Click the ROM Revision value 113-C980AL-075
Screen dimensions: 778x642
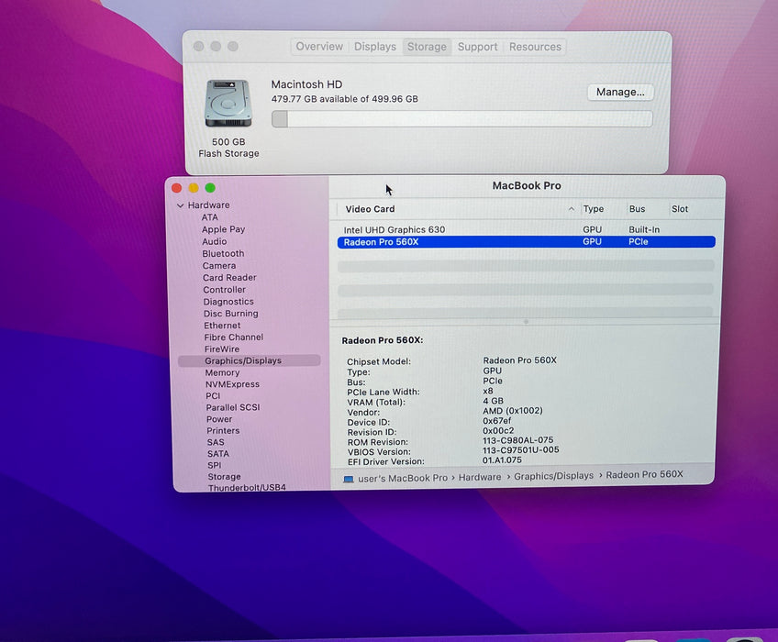point(517,440)
